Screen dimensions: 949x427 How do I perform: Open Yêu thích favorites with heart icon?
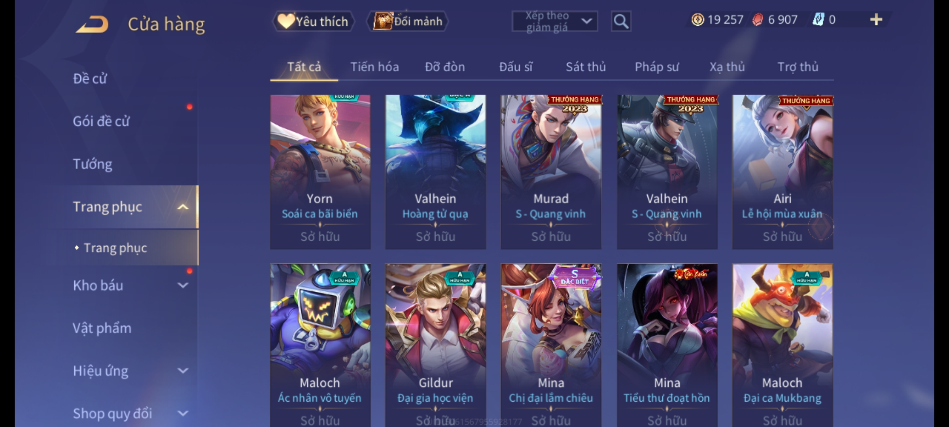tap(313, 21)
